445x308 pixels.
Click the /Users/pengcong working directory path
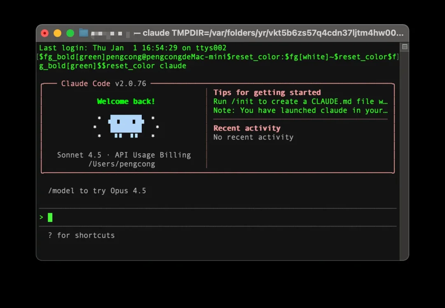(x=122, y=164)
